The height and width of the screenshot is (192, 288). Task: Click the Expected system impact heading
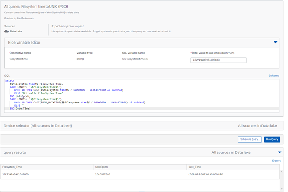[67, 26]
